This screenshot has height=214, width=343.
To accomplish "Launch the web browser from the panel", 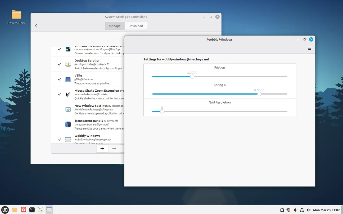I will (23, 210).
